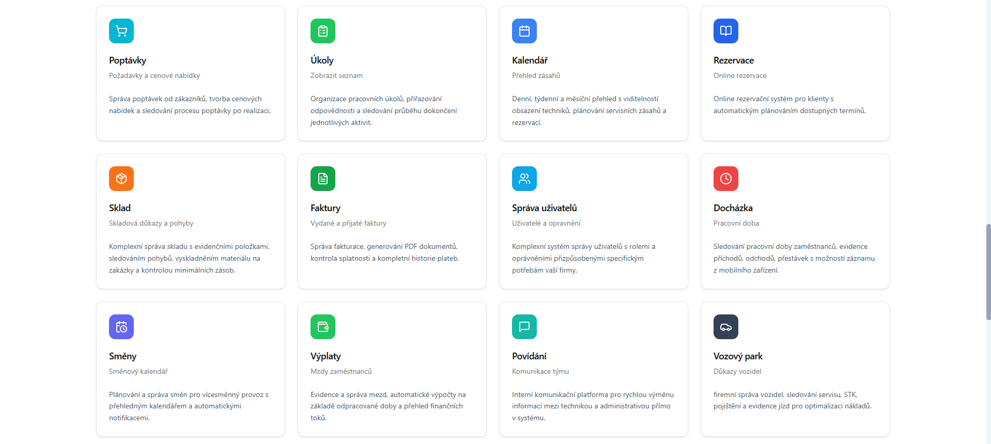Click the teal Povídání chat bubble icon
Viewport: 991px width, 444px height.
tap(524, 327)
